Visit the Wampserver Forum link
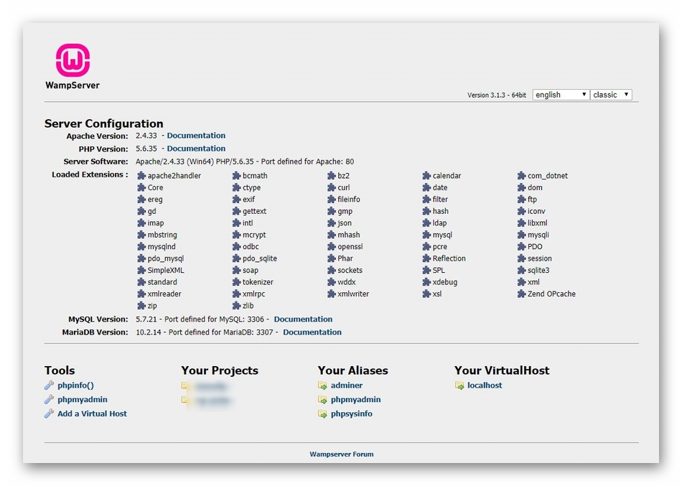 tap(341, 454)
